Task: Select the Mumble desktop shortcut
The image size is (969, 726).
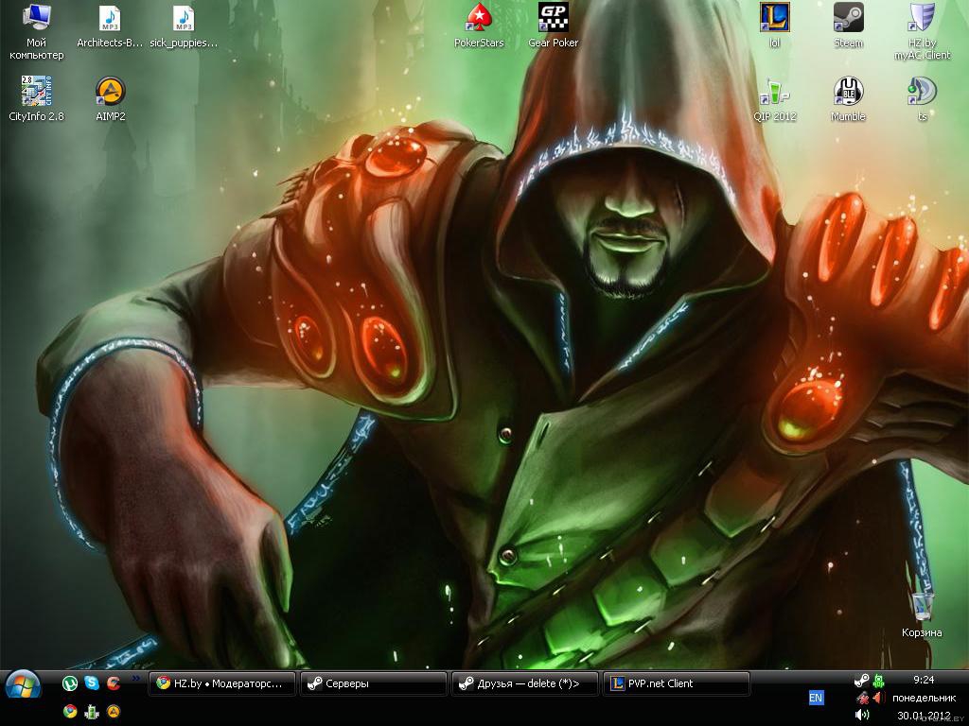Action: click(x=849, y=98)
